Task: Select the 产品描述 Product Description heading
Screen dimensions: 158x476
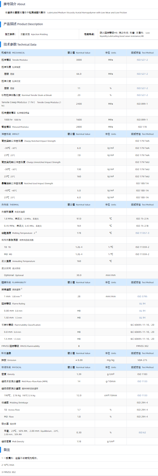Action: 23,24
